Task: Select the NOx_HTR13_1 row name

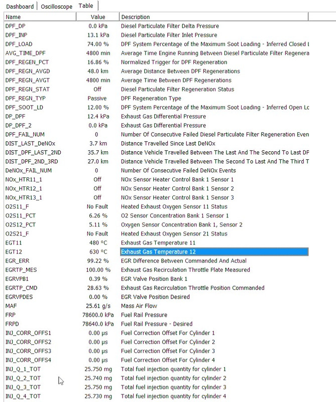Action: 24,197
